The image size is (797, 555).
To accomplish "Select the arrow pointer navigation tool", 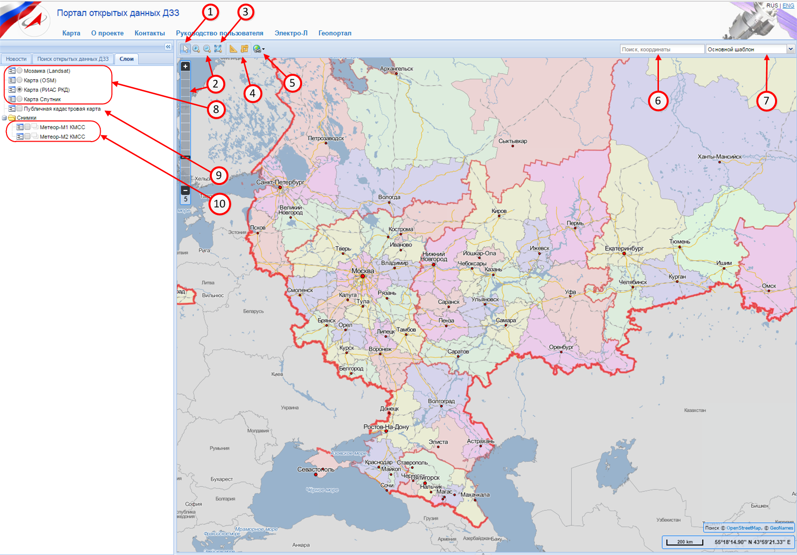I will (185, 49).
